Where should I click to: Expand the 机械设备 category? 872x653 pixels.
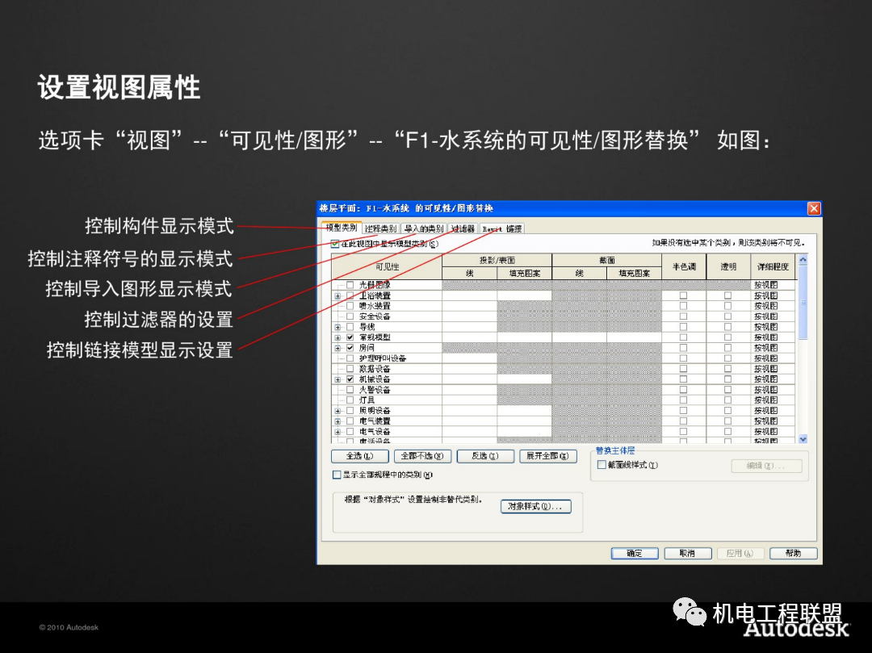click(x=337, y=379)
